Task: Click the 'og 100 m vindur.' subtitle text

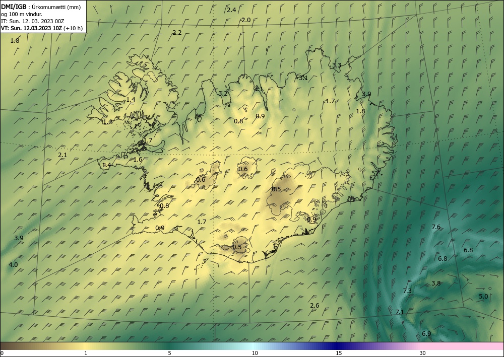Action: (x=22, y=14)
